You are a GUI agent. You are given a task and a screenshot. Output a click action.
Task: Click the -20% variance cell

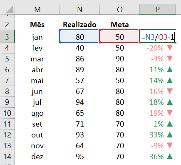(158, 48)
